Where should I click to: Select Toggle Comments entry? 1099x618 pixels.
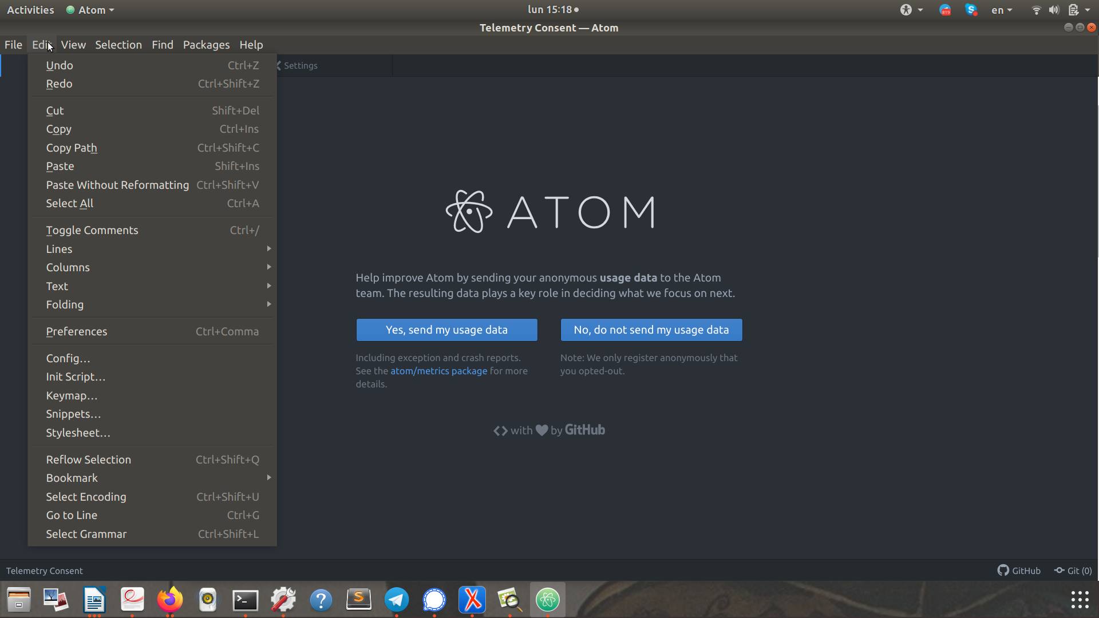point(152,230)
